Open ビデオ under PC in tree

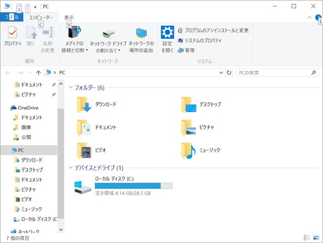pyautogui.click(x=23, y=199)
